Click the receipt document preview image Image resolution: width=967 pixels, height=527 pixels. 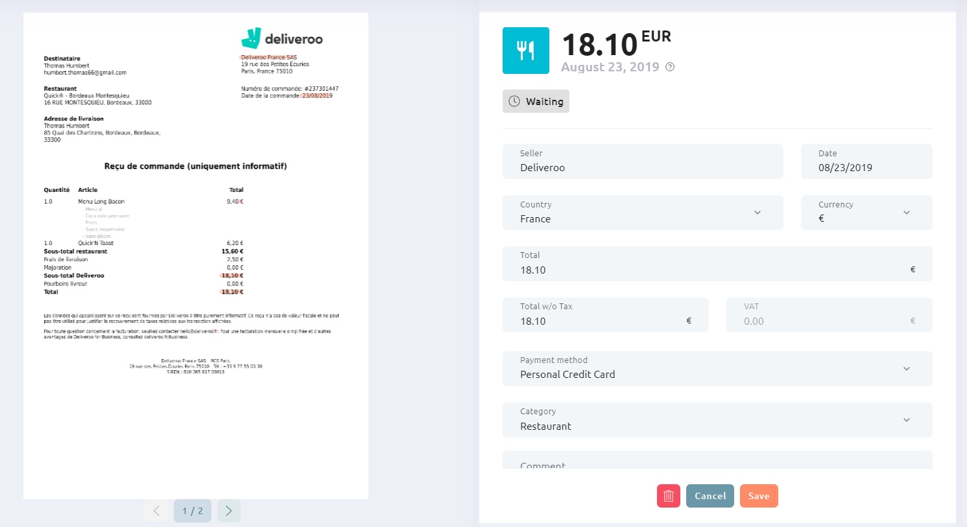pyautogui.click(x=196, y=255)
